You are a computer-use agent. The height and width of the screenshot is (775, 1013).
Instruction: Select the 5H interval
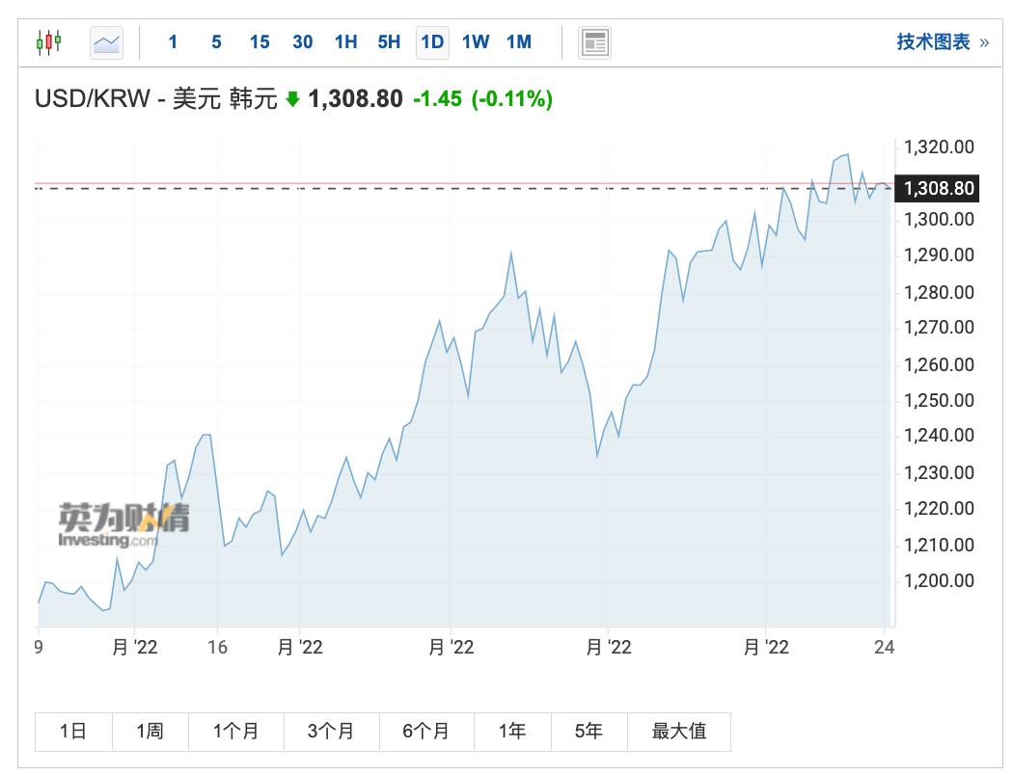pos(389,42)
